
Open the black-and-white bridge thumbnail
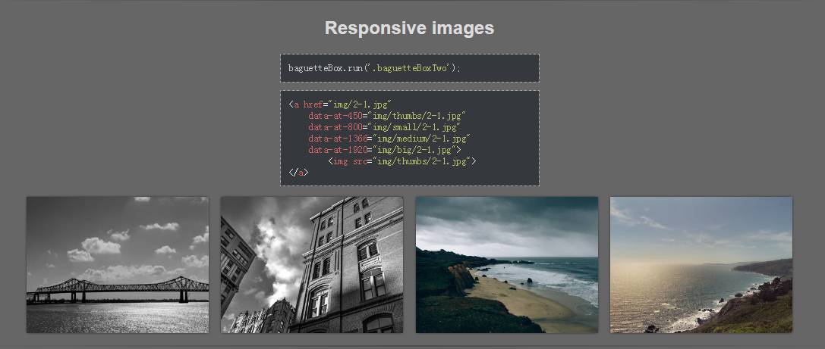[118, 264]
